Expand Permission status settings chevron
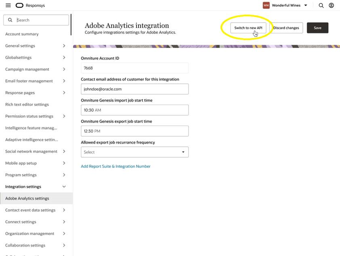 click(x=64, y=116)
